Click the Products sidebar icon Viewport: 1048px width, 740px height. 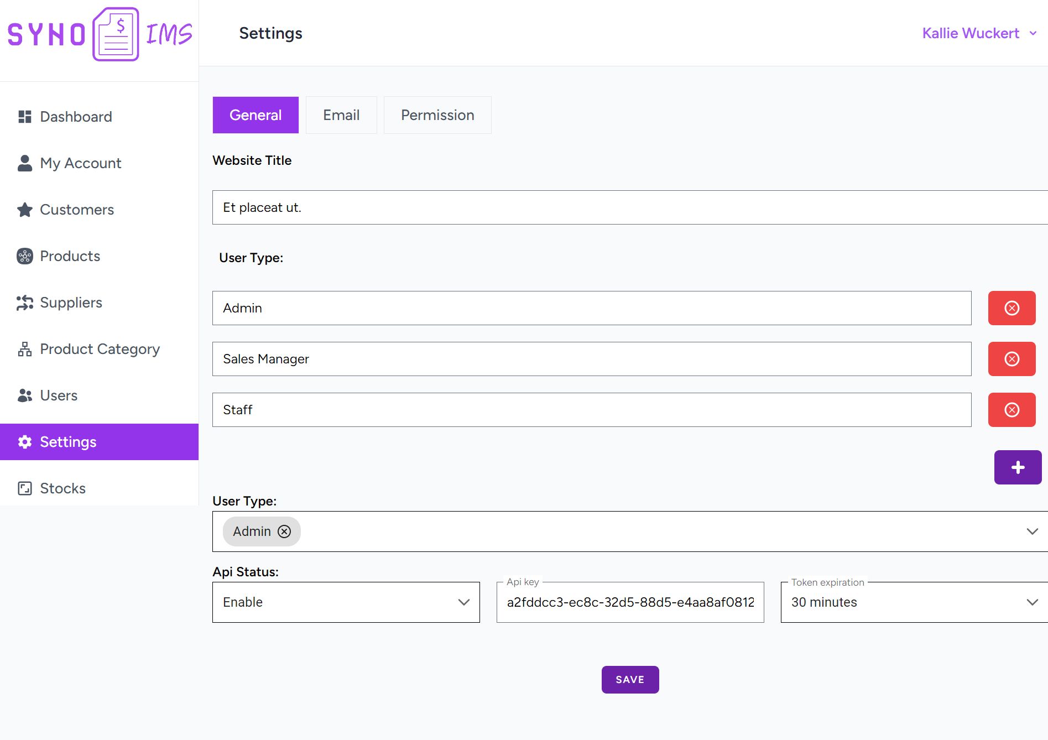pyautogui.click(x=25, y=256)
